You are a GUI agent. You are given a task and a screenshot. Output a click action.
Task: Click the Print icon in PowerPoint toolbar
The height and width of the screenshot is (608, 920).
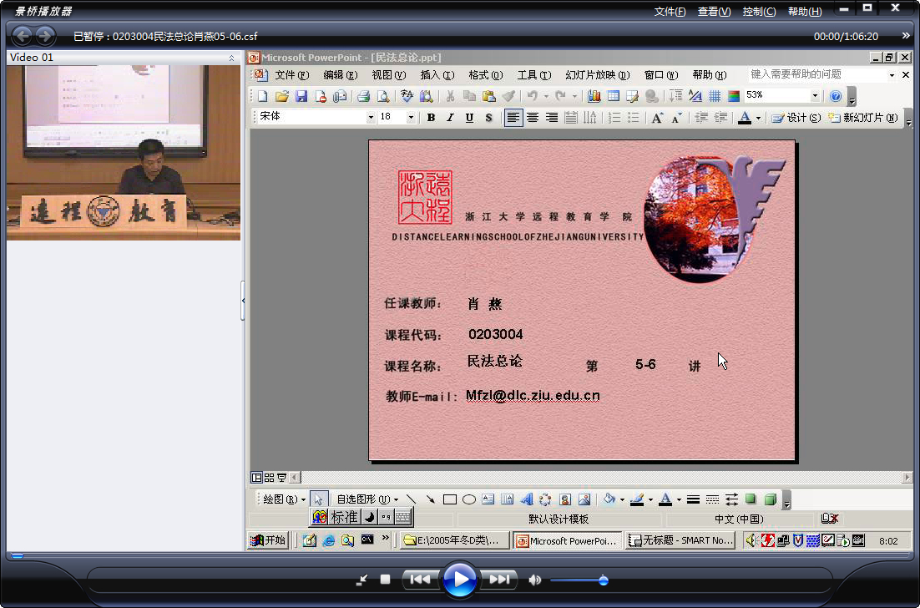[x=364, y=96]
